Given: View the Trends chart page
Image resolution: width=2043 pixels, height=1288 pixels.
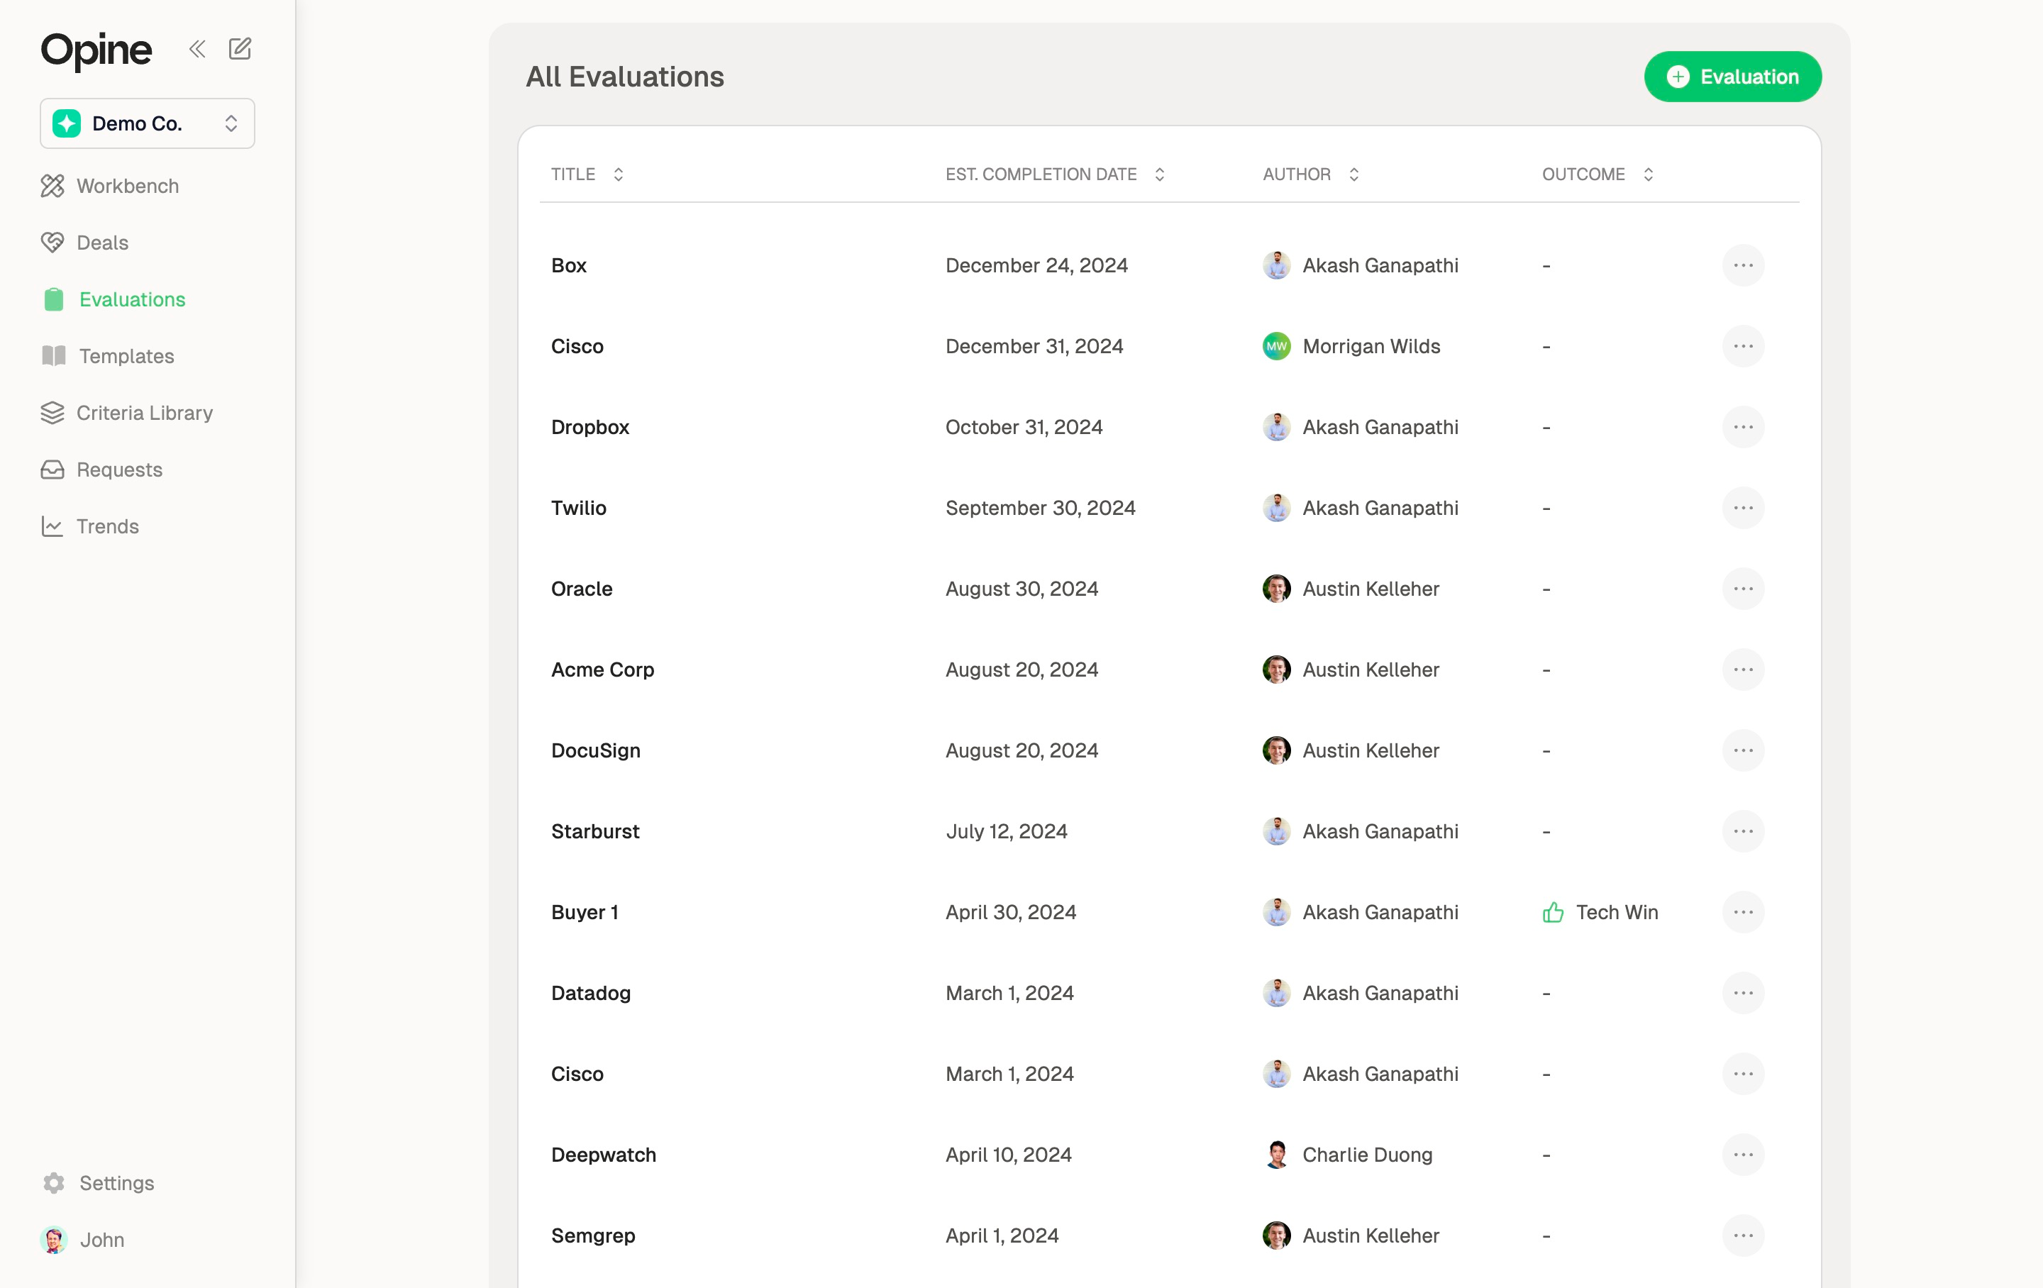Looking at the screenshot, I should 107,527.
